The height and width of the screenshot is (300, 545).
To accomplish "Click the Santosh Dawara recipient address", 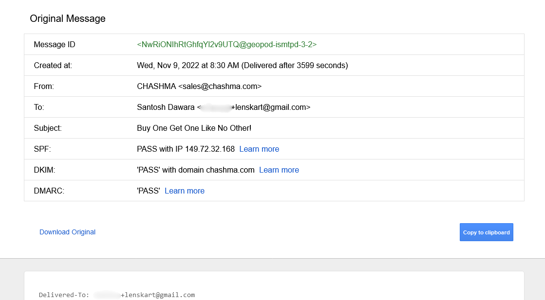I will (224, 107).
